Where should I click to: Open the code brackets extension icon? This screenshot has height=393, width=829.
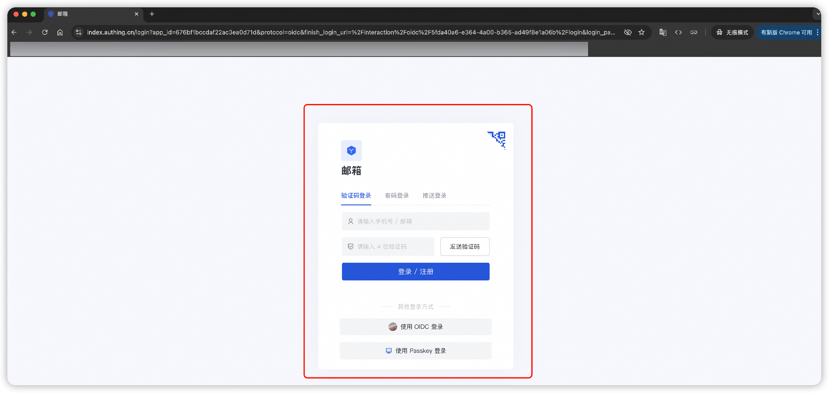[678, 32]
